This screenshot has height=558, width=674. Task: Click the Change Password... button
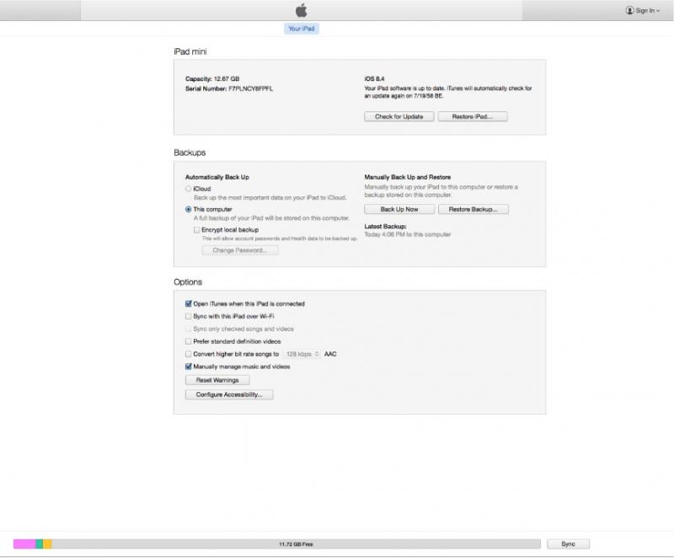point(240,250)
